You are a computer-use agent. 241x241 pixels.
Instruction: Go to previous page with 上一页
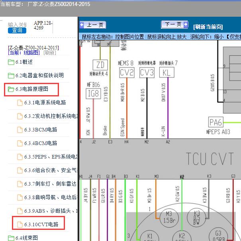pos(93,25)
